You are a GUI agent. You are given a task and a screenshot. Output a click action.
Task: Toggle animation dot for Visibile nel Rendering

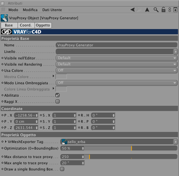[2, 64]
